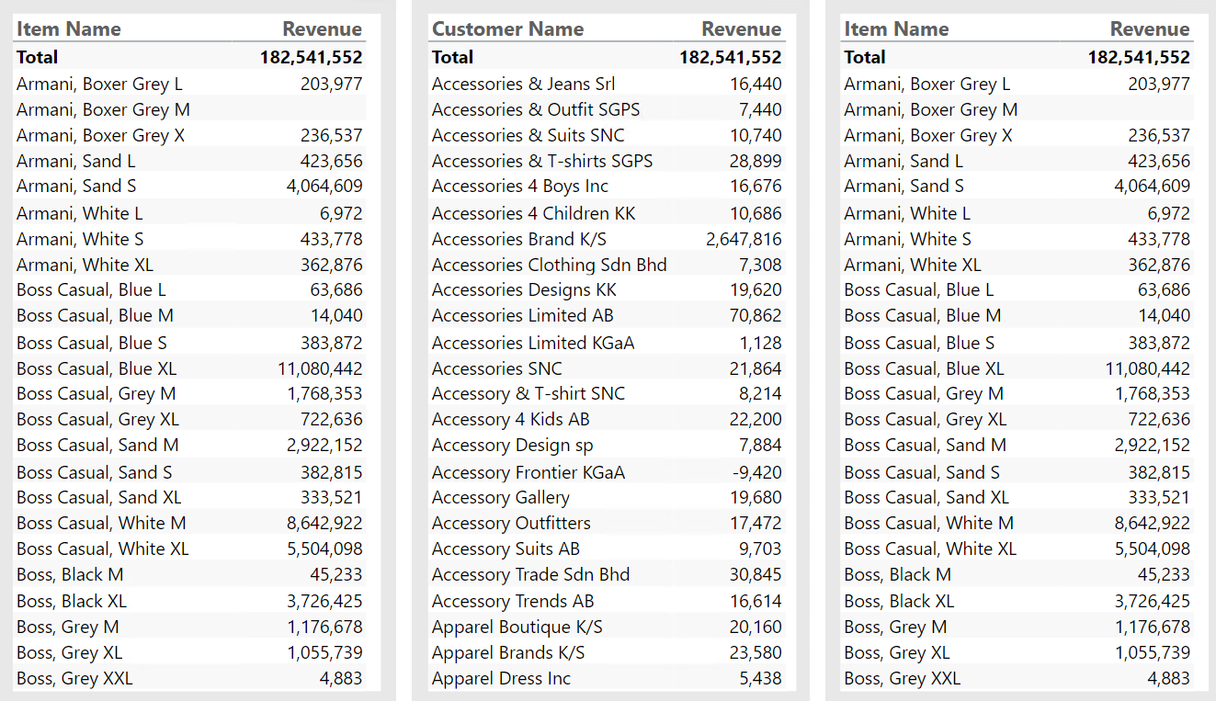This screenshot has height=701, width=1216.
Task: Select Apparel Boutique K/S
Action: [517, 627]
